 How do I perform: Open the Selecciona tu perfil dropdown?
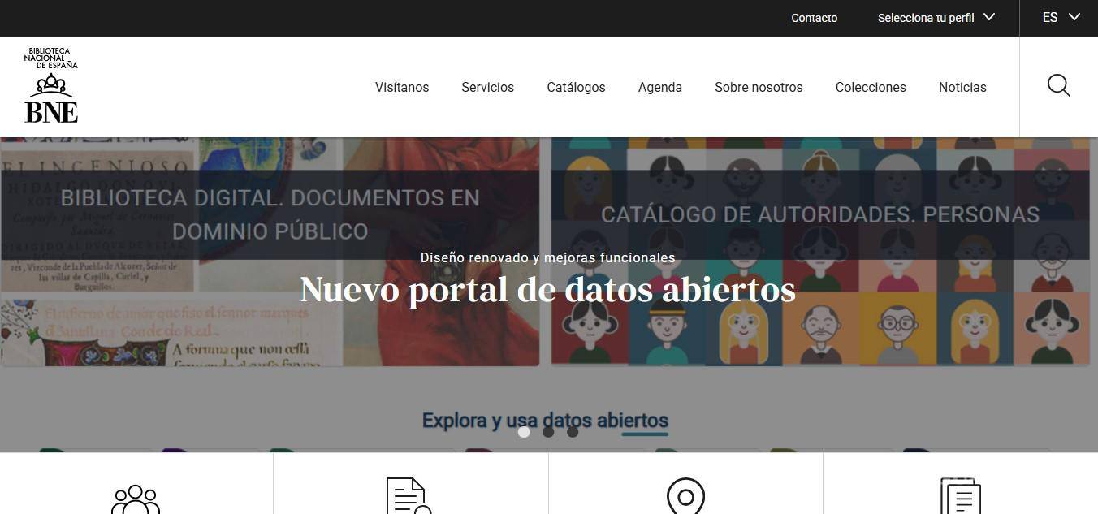click(x=936, y=17)
